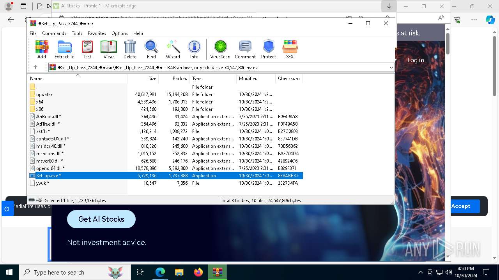Select msidcrl40.dll file
This screenshot has height=280, width=499.
click(x=165, y=146)
